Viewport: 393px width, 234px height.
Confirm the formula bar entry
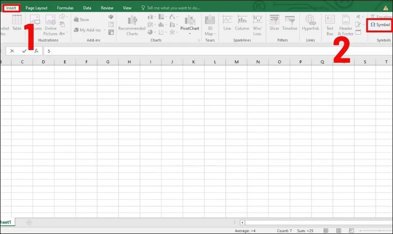[x=24, y=51]
